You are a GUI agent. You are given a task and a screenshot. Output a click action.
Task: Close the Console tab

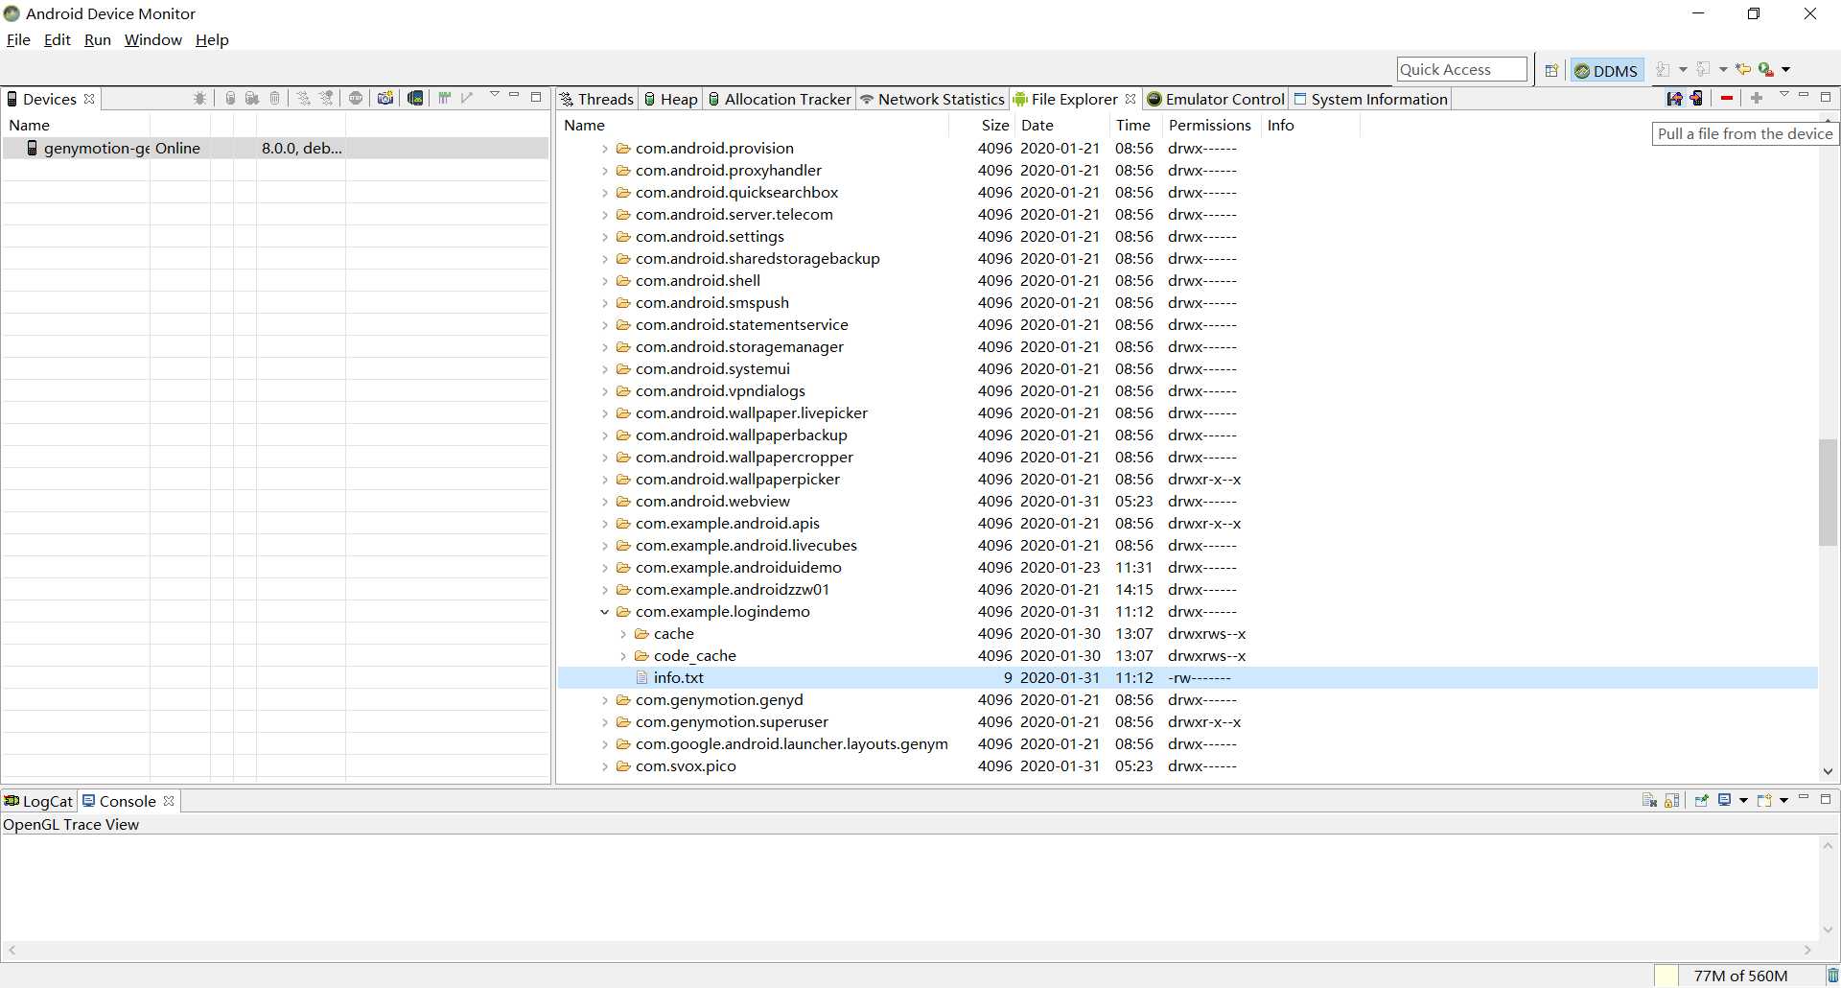point(169,801)
